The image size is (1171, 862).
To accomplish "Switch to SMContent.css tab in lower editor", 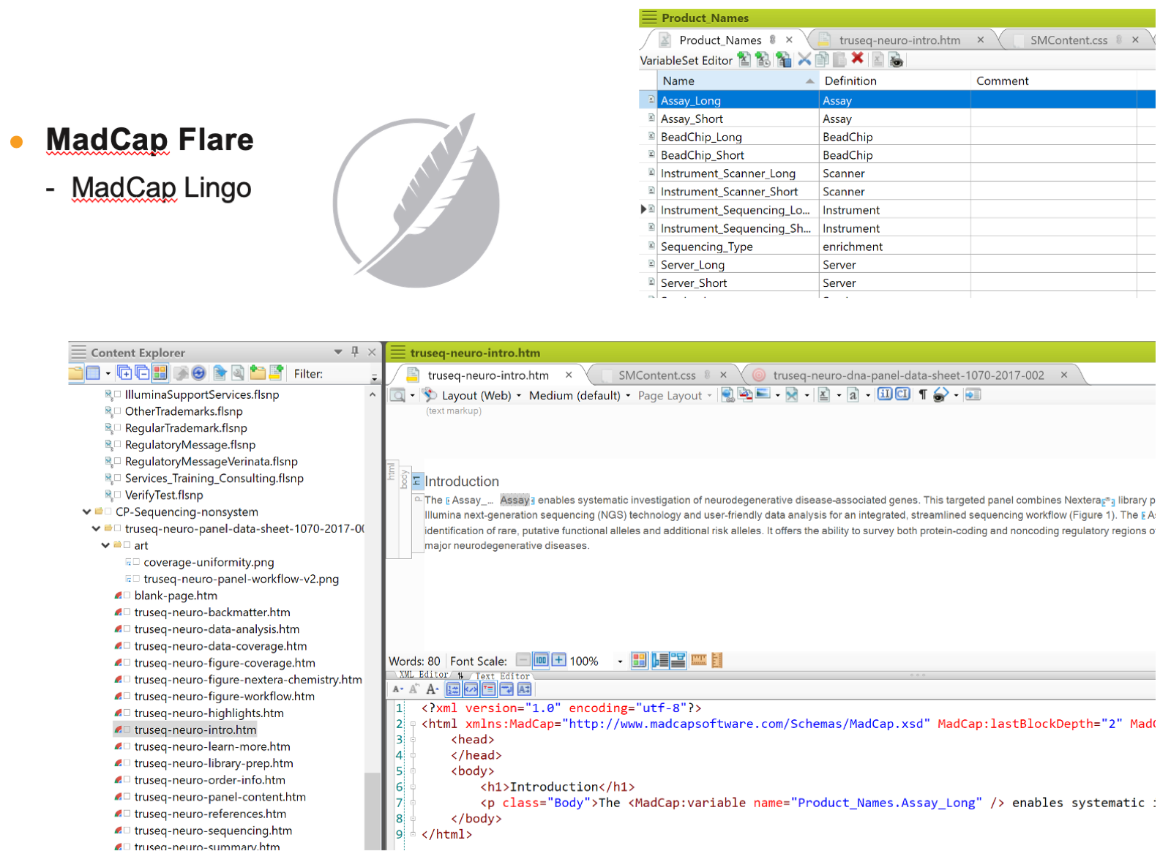I will pos(656,375).
